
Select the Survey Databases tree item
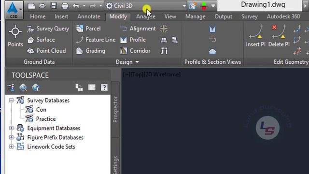pos(48,101)
